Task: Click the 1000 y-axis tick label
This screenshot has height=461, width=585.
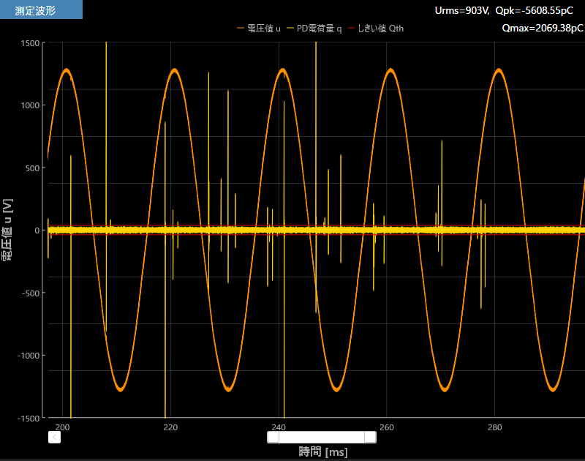Action: 30,105
